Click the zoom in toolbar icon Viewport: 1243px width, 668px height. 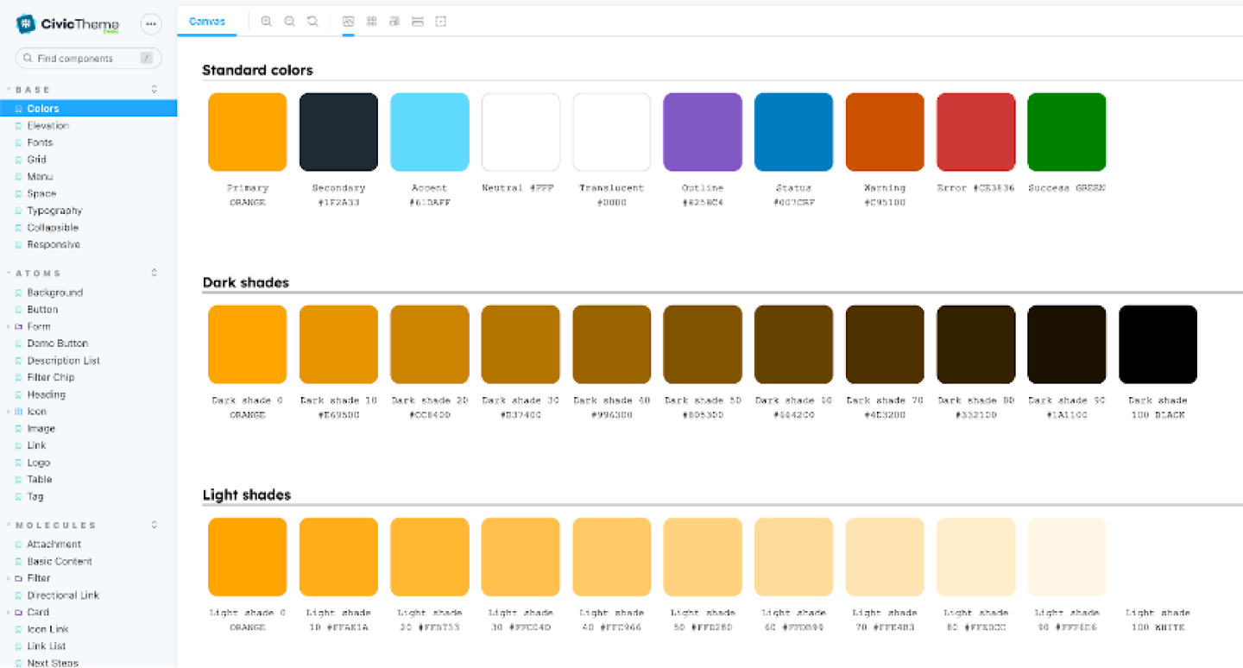(266, 22)
